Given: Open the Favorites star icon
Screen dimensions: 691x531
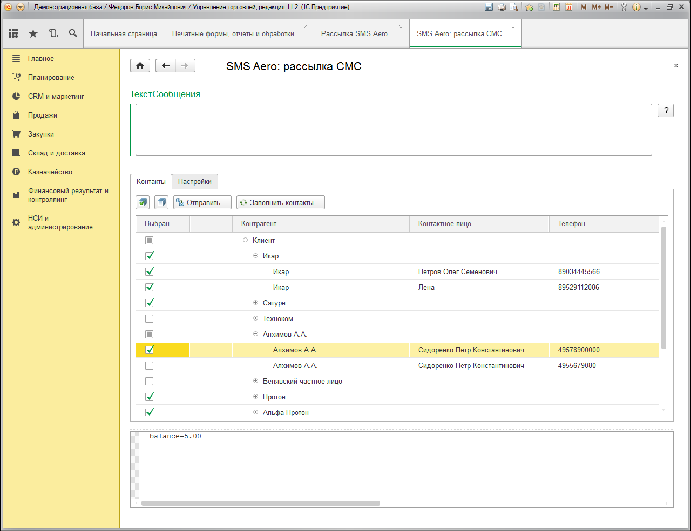Looking at the screenshot, I should [x=33, y=33].
